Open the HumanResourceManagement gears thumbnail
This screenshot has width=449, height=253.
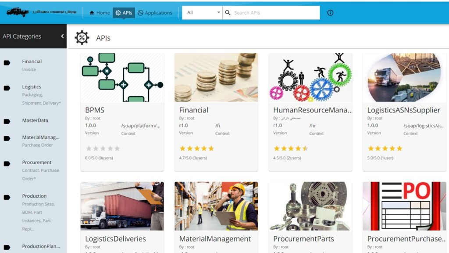310,78
